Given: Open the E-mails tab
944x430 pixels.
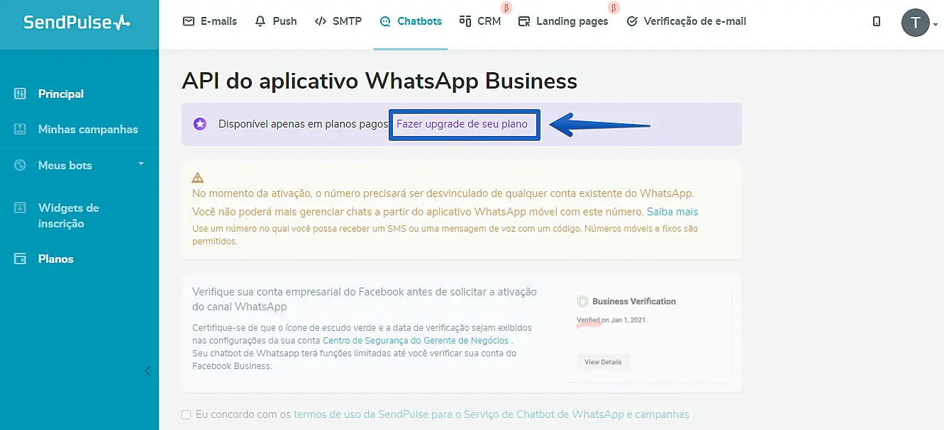Looking at the screenshot, I should [x=210, y=21].
